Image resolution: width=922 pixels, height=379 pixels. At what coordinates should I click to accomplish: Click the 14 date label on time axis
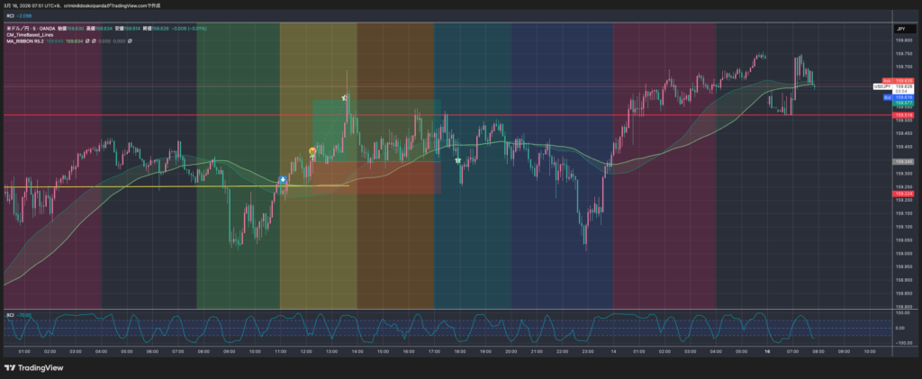613,352
